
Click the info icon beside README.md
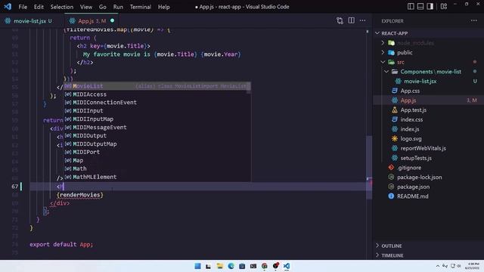click(391, 196)
